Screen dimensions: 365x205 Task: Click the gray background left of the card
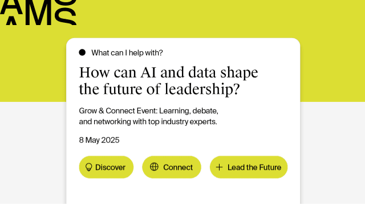click(x=33, y=153)
